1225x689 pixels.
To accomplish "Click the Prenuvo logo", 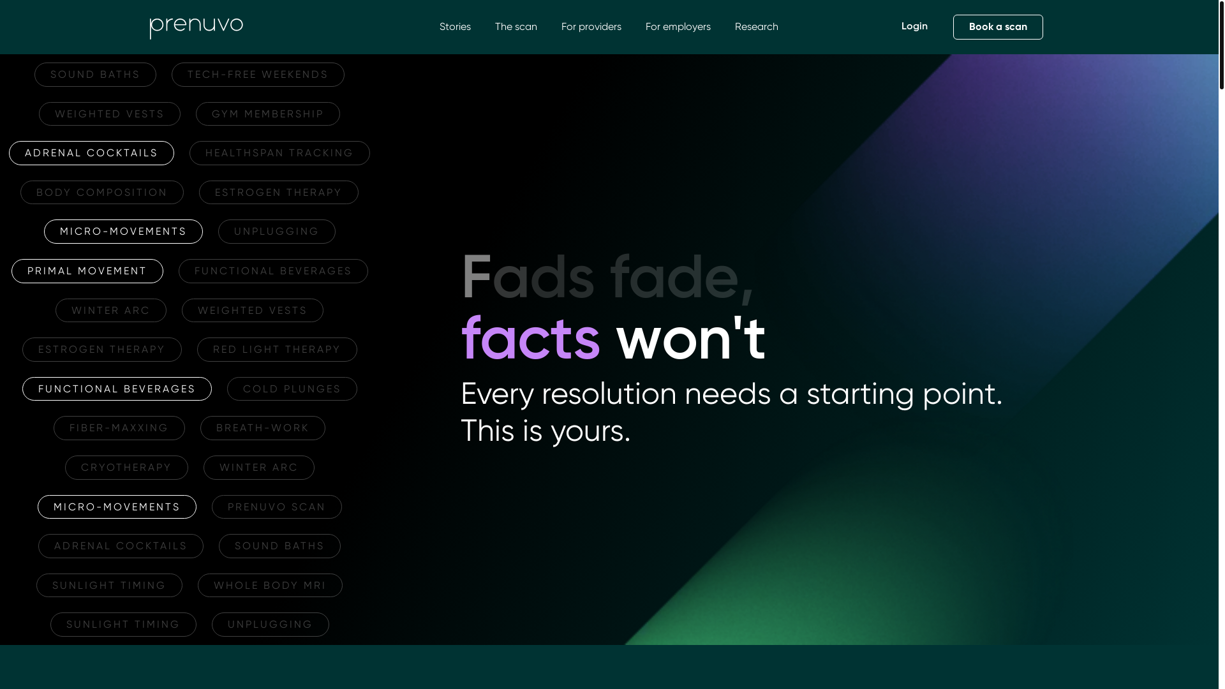I will click(x=197, y=27).
